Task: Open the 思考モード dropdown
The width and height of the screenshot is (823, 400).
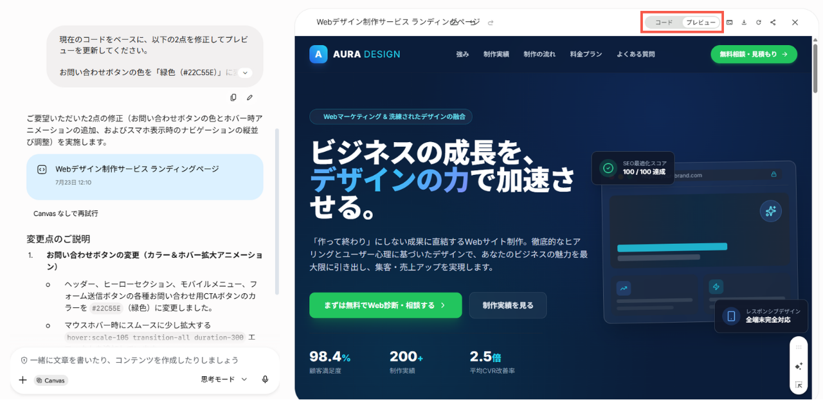Action: [224, 379]
